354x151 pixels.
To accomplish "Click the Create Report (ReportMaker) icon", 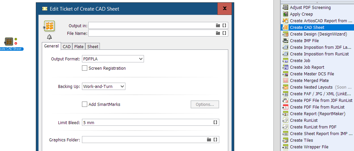I will point(285,113).
